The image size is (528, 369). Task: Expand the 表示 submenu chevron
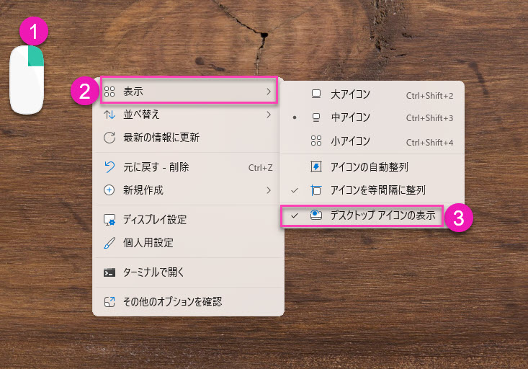pos(269,92)
